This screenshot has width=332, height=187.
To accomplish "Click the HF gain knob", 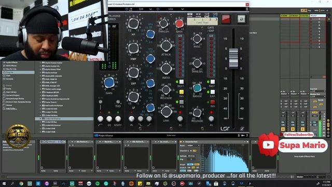I will [x=133, y=23].
